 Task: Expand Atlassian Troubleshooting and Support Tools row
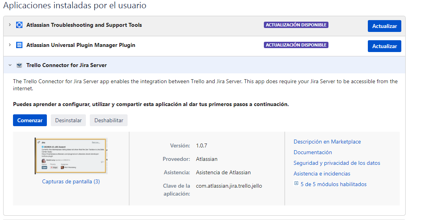10,25
